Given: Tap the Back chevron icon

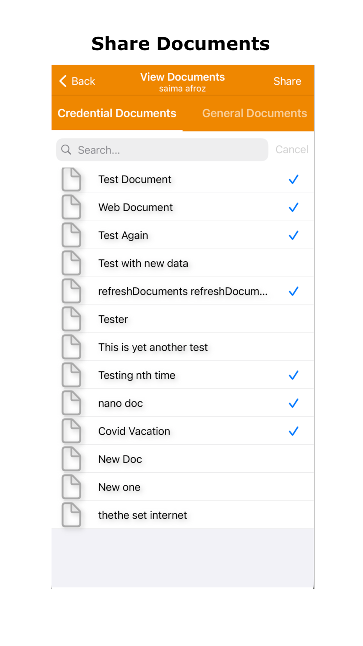Looking at the screenshot, I should (x=63, y=81).
